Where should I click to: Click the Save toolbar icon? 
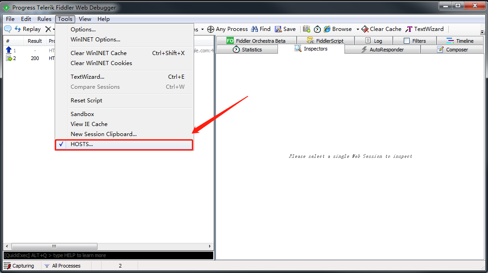278,29
